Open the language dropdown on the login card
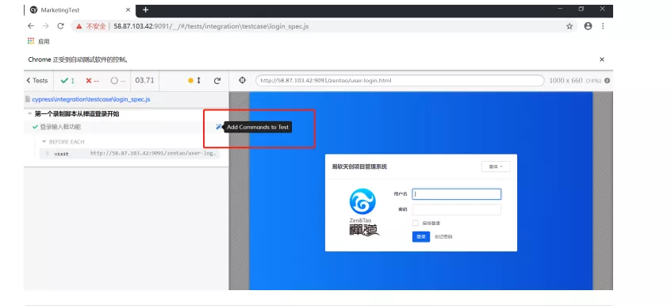This screenshot has height=306, width=671. [496, 166]
